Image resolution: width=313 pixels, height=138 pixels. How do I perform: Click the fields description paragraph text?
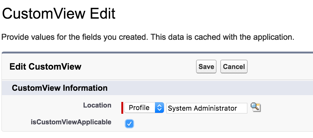click(148, 38)
